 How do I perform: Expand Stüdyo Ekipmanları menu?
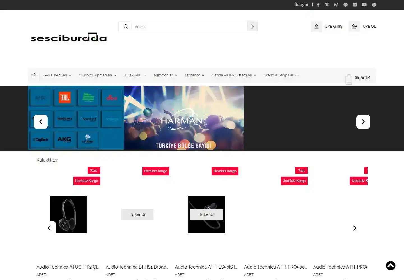pyautogui.click(x=97, y=75)
